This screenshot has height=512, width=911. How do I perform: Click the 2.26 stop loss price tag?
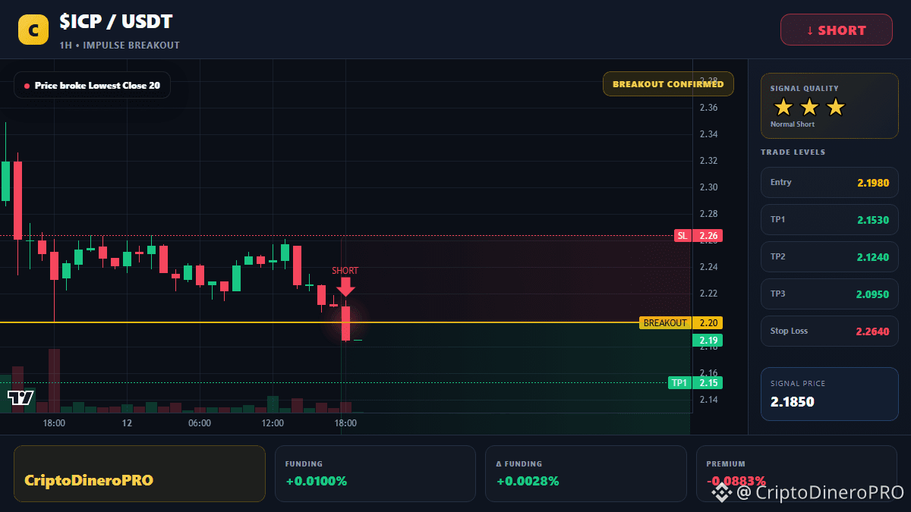point(708,236)
